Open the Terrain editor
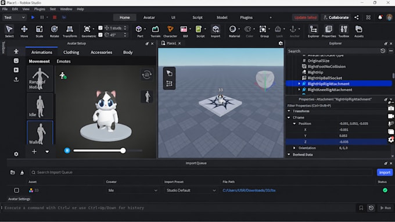 click(x=155, y=31)
